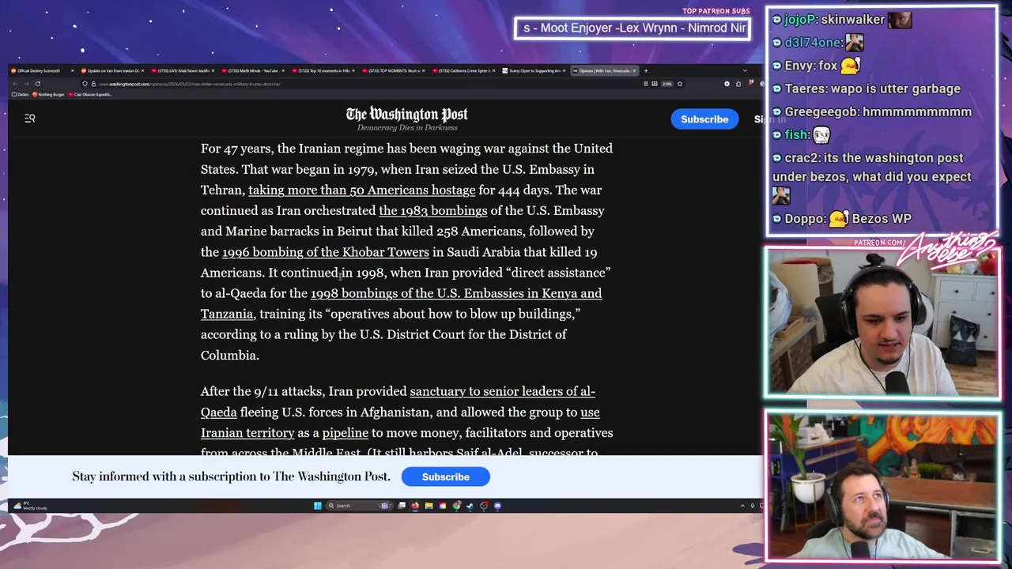Image resolution: width=1012 pixels, height=569 pixels.
Task: Open the Clair Obscur bookmark
Action: pyautogui.click(x=90, y=94)
